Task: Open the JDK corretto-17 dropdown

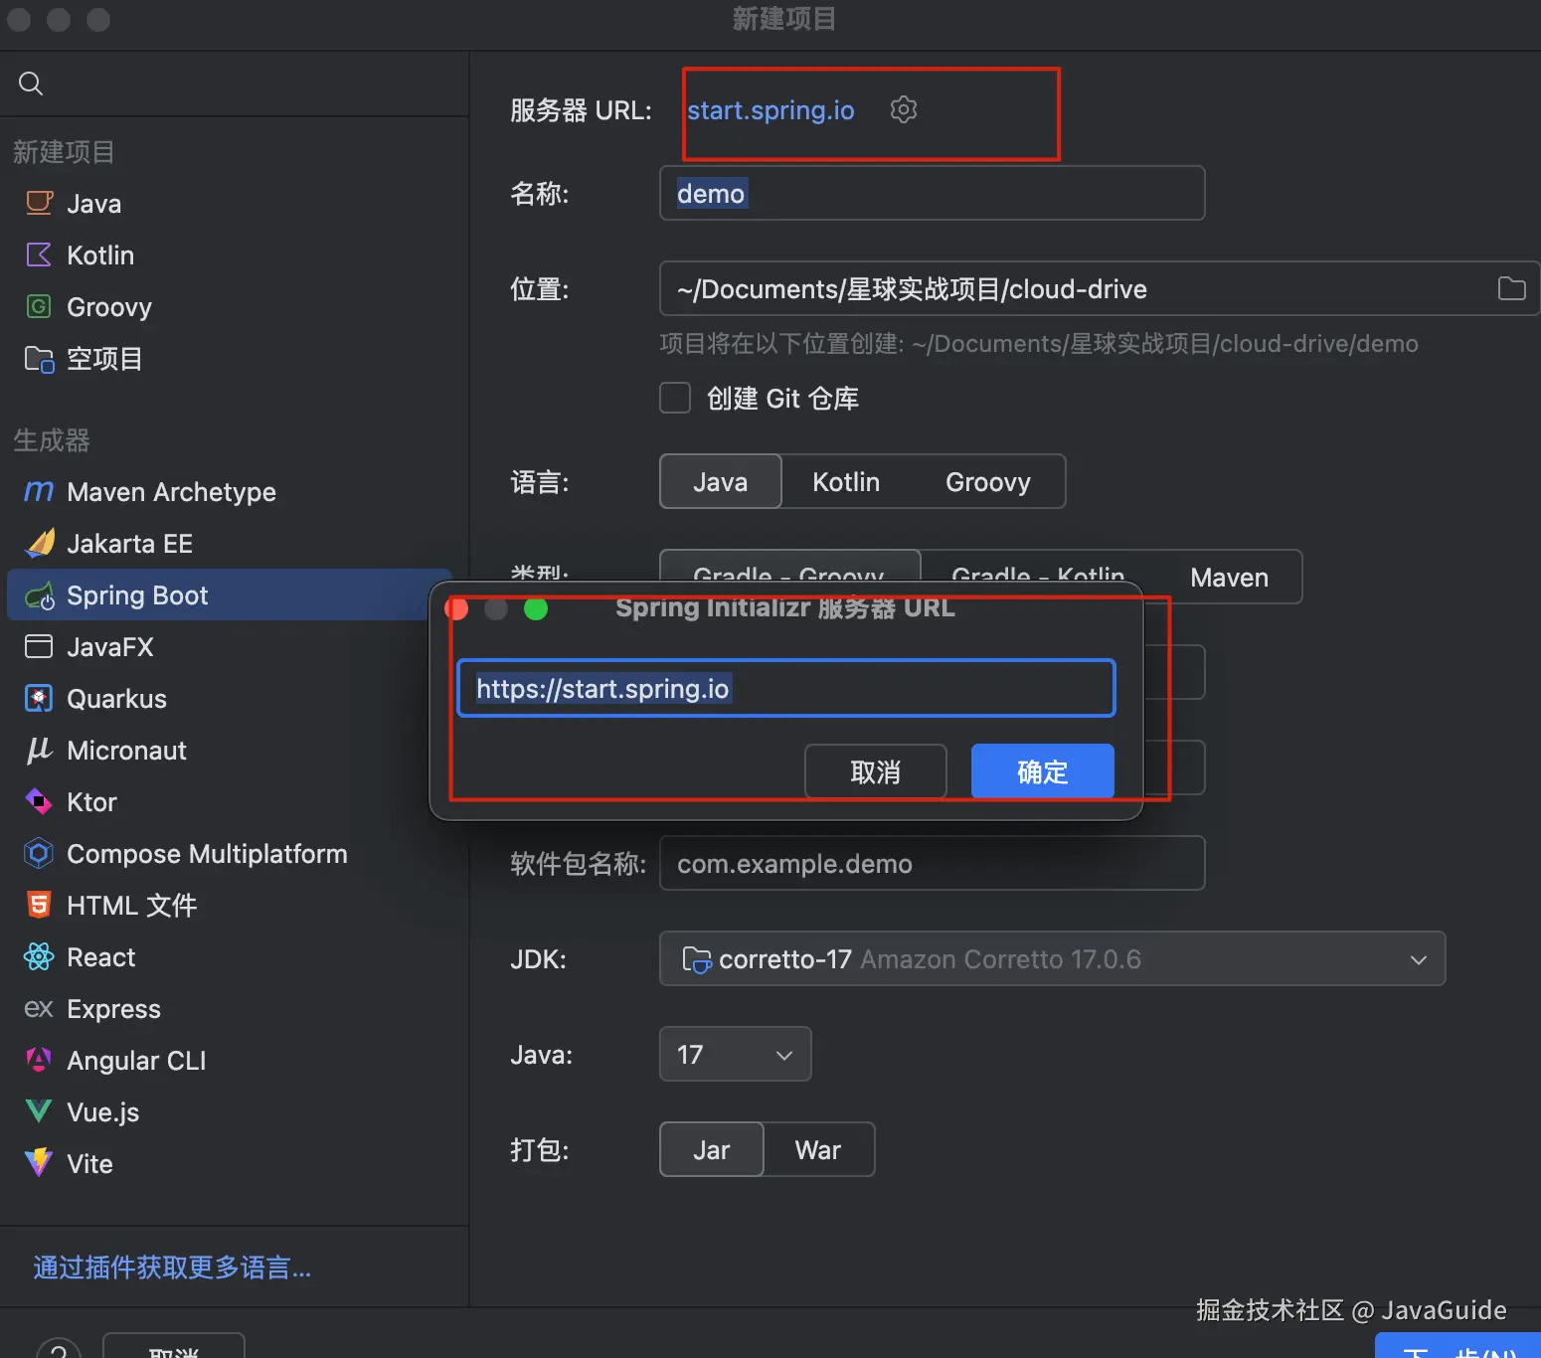Action: [1052, 958]
